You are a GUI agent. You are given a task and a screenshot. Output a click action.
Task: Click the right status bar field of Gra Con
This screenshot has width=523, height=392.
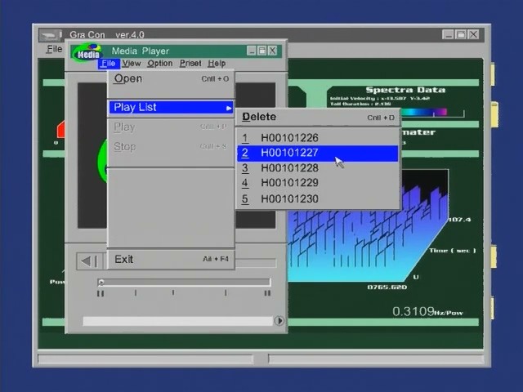pos(376,359)
